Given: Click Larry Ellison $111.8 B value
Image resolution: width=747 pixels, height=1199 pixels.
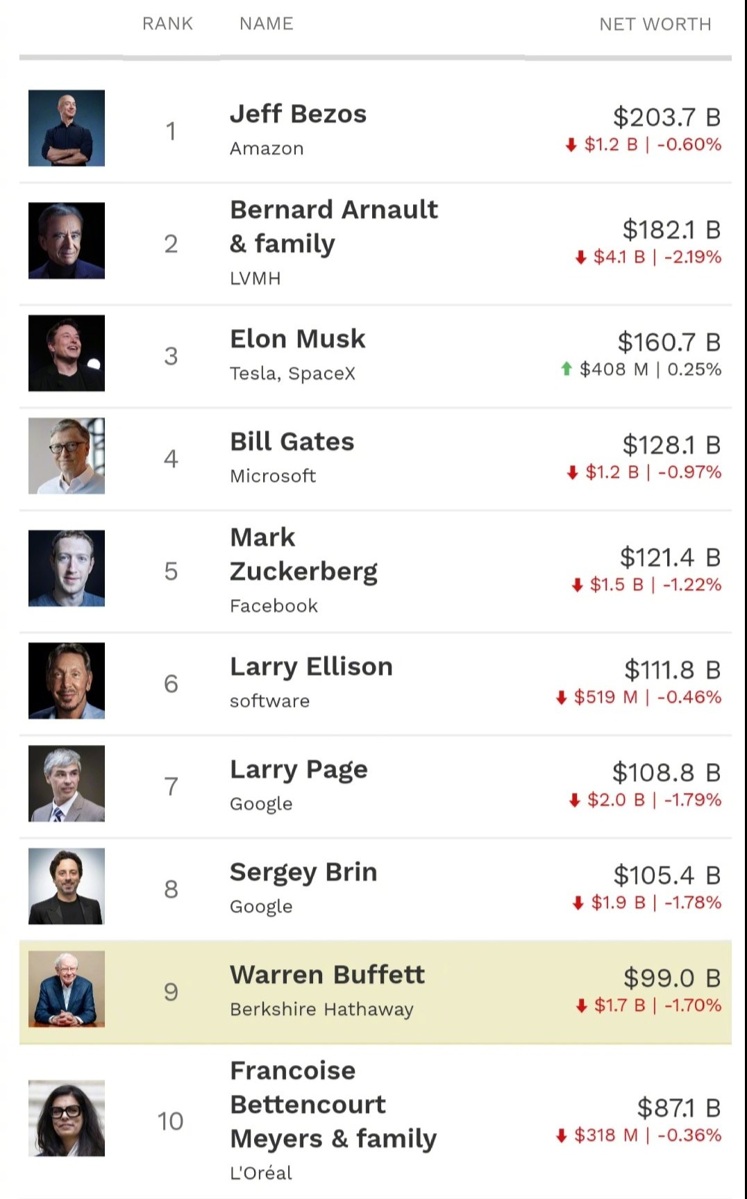Looking at the screenshot, I should pyautogui.click(x=672, y=670).
